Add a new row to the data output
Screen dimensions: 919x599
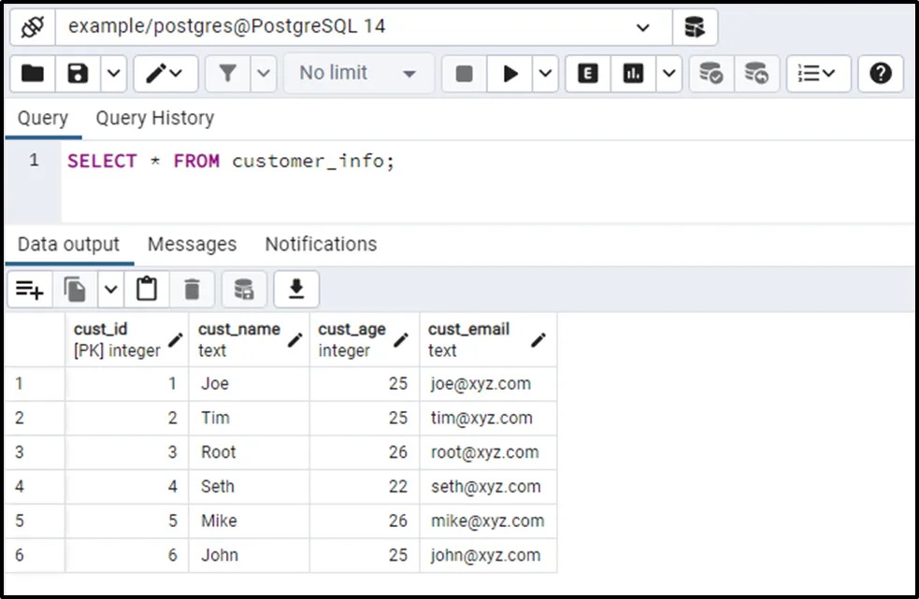click(29, 290)
